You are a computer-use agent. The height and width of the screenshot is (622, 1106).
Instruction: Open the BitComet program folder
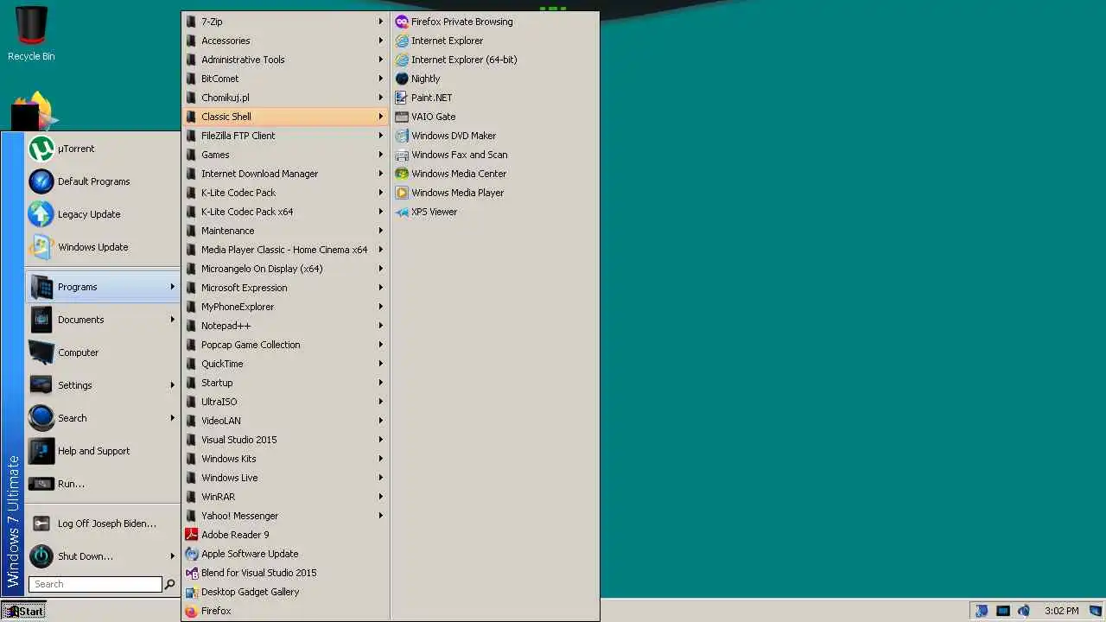(x=286, y=79)
